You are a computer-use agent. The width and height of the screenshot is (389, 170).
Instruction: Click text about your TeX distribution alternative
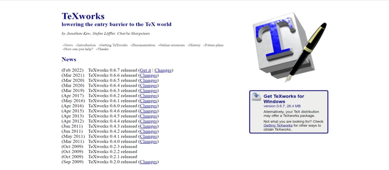(x=291, y=114)
